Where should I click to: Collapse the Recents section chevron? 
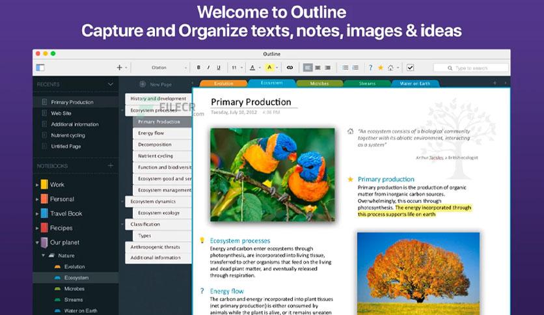coord(111,85)
